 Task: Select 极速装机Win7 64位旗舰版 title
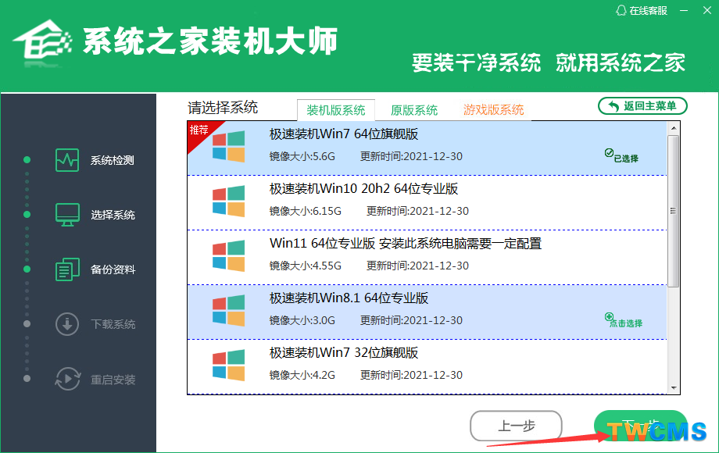click(x=344, y=134)
